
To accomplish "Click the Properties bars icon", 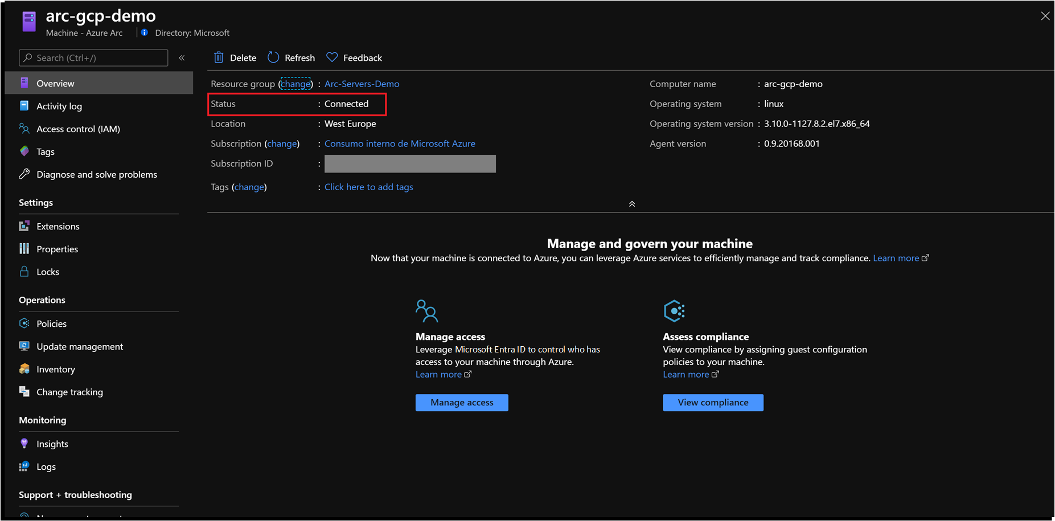I will (x=24, y=249).
